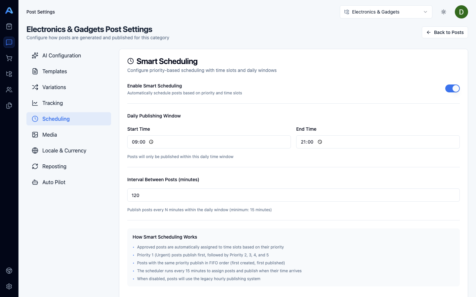Click the shopping bag icon in sidebar
The image size is (476, 297).
pos(9,26)
